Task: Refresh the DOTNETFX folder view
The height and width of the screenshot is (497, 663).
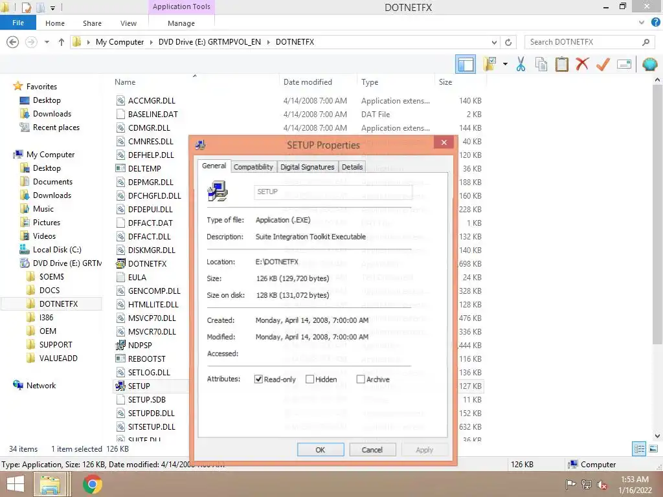Action: point(508,42)
